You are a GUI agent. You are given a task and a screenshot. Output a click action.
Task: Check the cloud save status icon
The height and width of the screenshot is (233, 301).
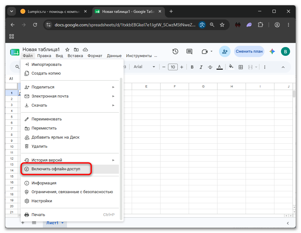pos(85,50)
